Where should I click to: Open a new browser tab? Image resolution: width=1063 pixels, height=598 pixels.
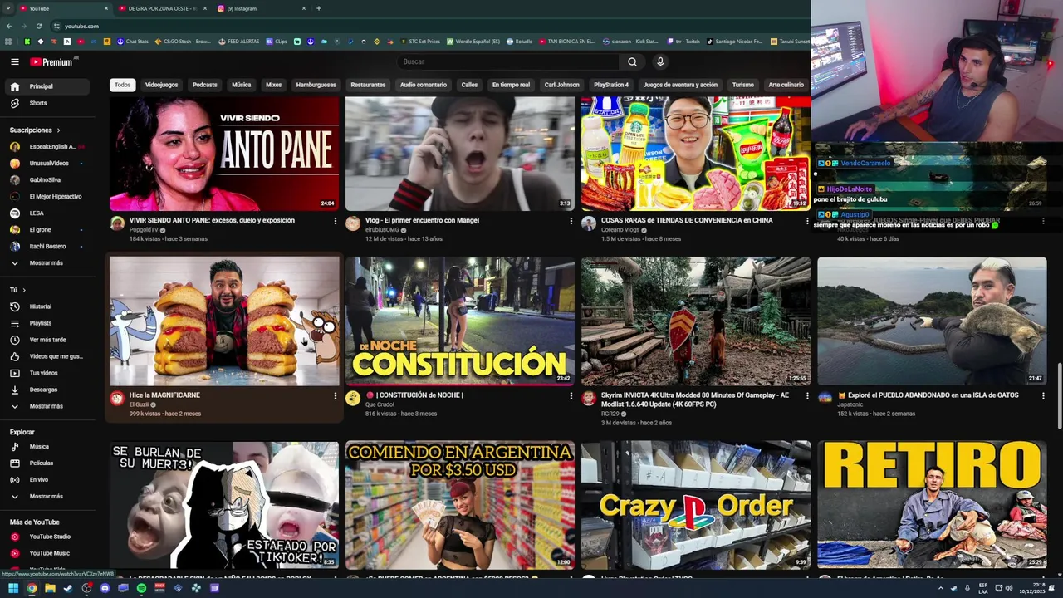(x=319, y=8)
